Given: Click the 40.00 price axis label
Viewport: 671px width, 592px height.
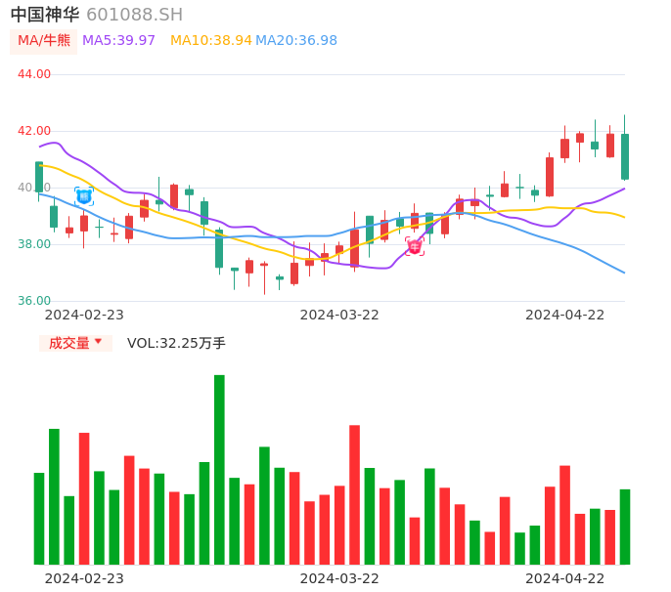Looking at the screenshot, I should pos(34,188).
